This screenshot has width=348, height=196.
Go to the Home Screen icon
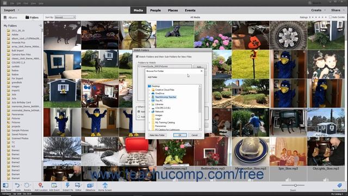pyautogui.click(x=105, y=185)
